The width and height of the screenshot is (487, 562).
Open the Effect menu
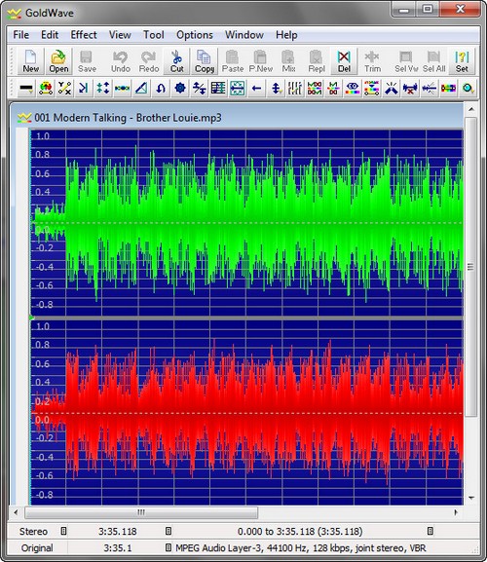pos(84,35)
